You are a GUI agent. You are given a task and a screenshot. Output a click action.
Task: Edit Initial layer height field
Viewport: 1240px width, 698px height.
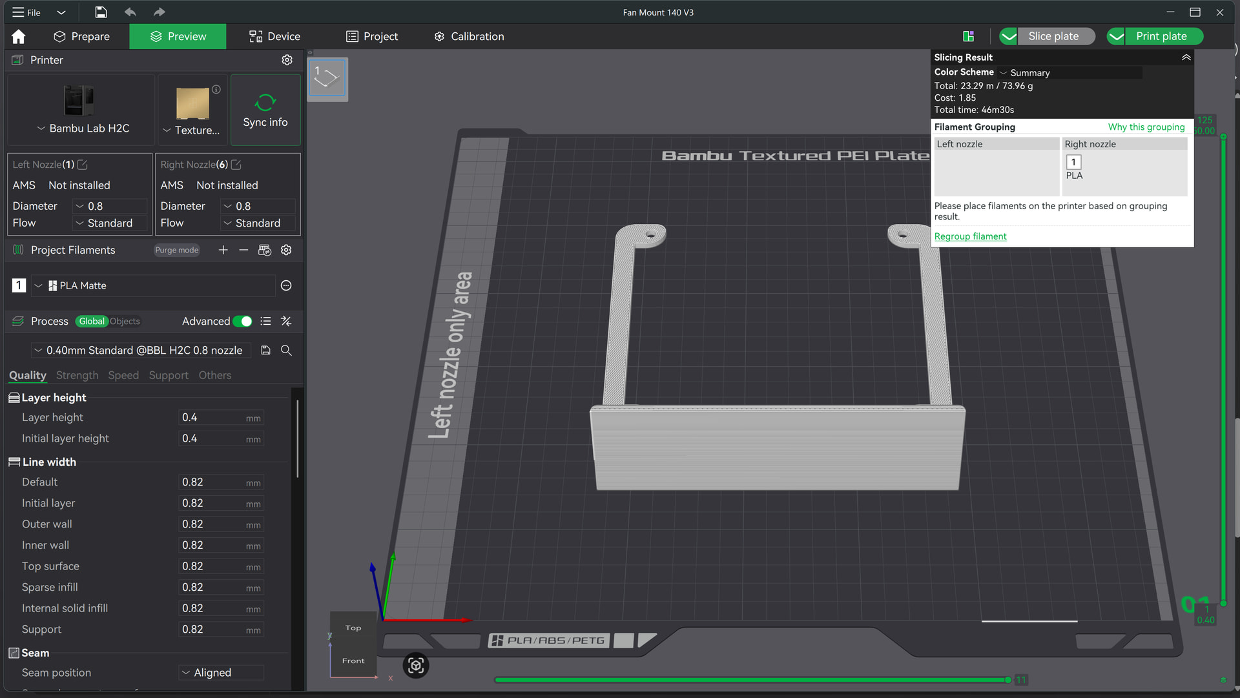pyautogui.click(x=220, y=438)
